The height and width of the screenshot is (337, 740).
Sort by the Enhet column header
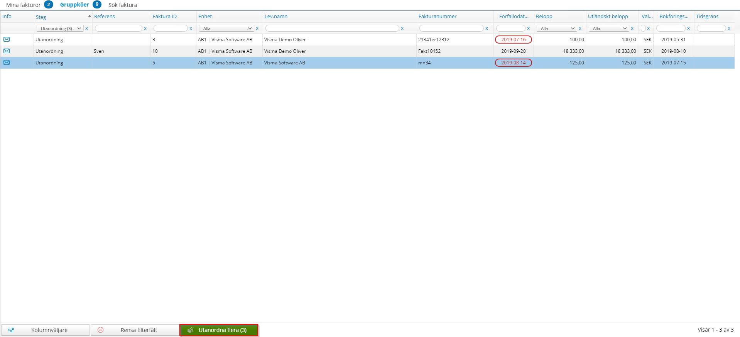tap(205, 16)
